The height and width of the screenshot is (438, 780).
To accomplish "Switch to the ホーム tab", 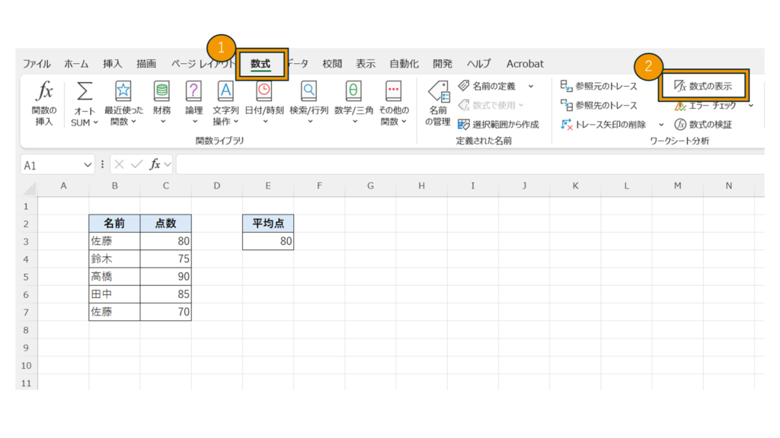I will [76, 64].
